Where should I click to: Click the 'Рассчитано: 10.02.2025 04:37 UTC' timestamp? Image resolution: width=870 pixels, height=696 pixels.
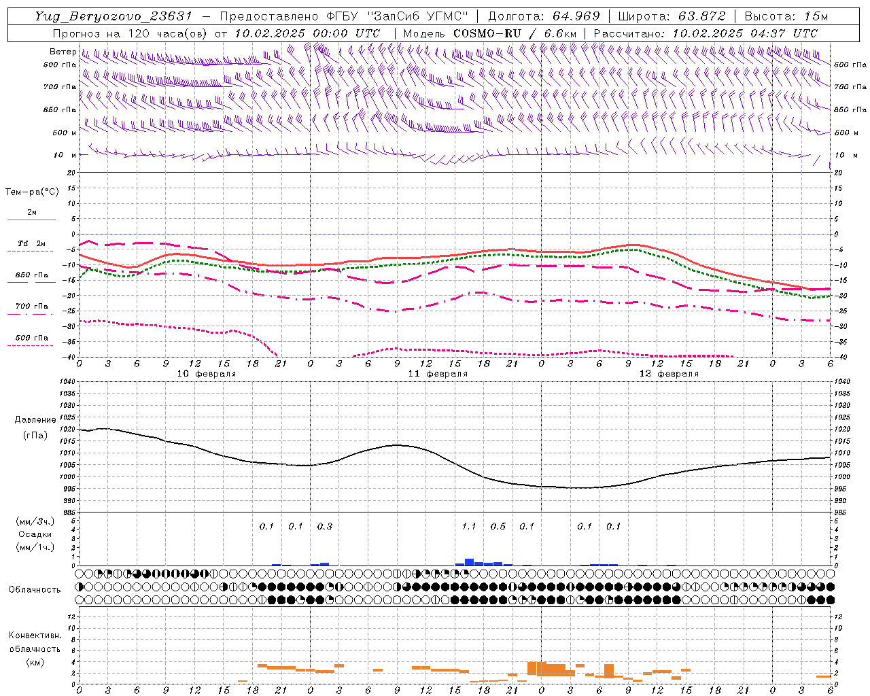click(706, 33)
